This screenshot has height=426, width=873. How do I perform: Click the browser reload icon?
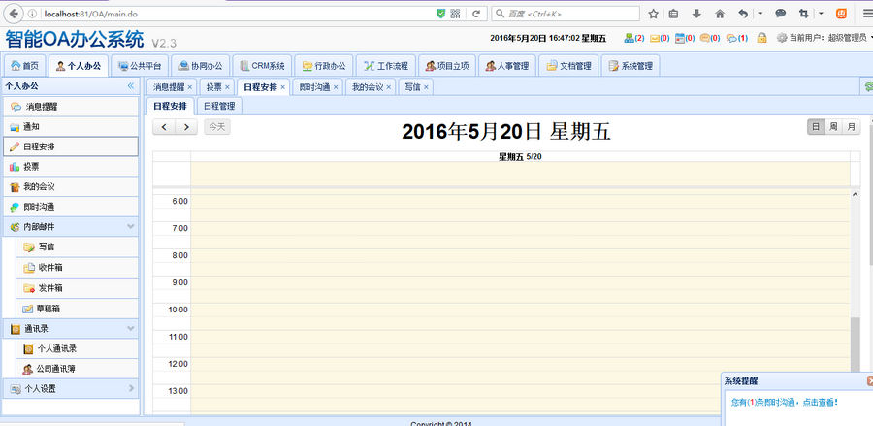pos(476,14)
